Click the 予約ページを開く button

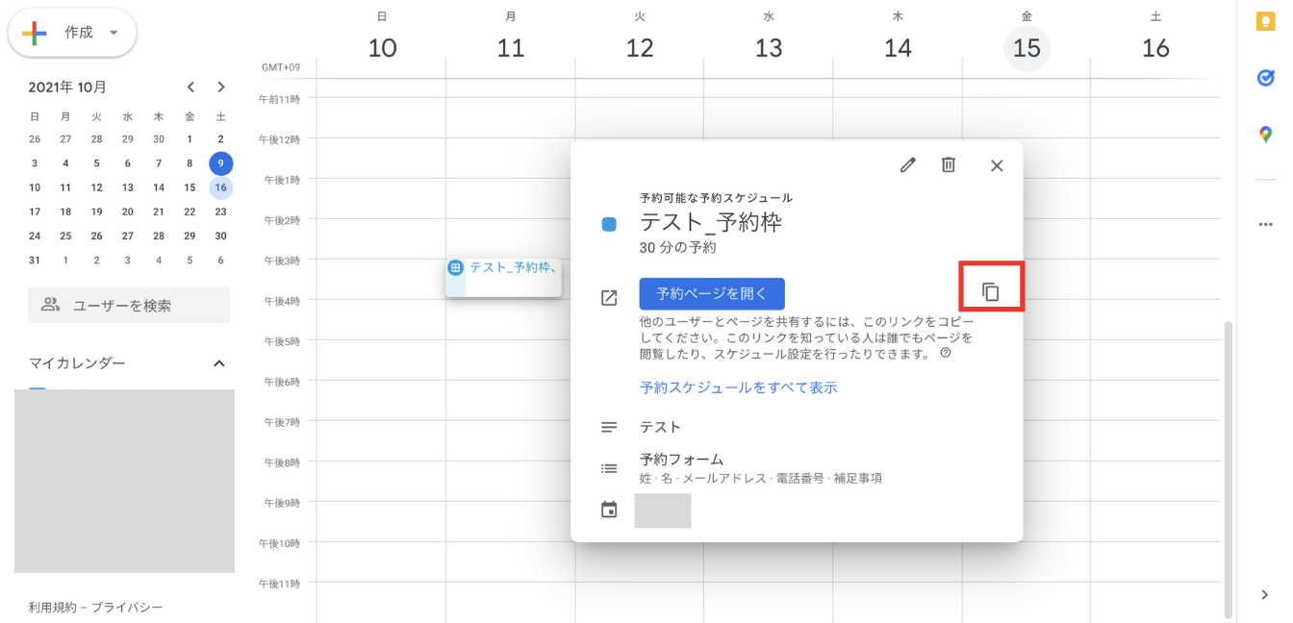(x=712, y=294)
